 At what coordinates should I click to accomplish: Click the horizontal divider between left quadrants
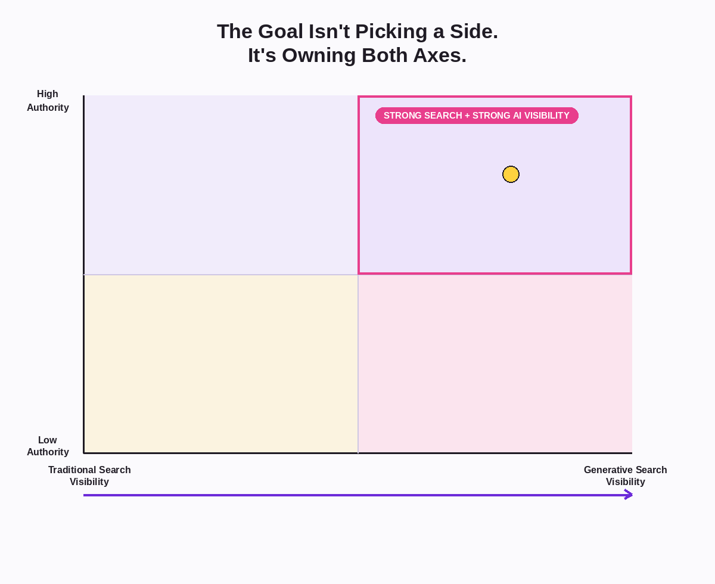[221, 275]
